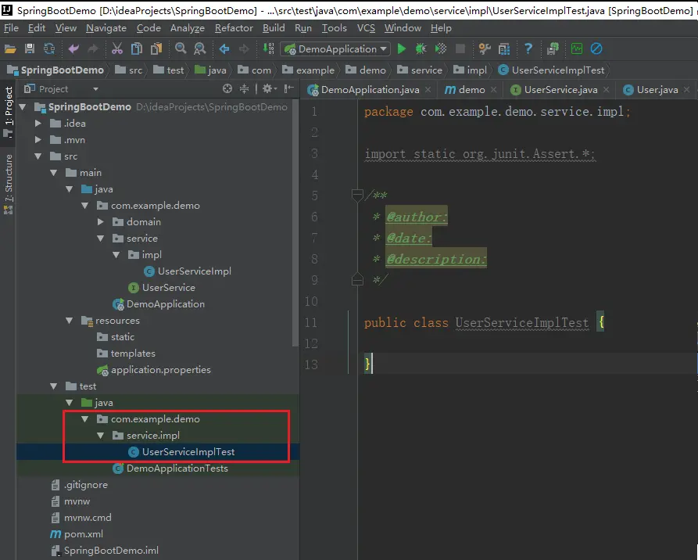Click Run with Coverage icon
The width and height of the screenshot is (698, 560).
(441, 48)
